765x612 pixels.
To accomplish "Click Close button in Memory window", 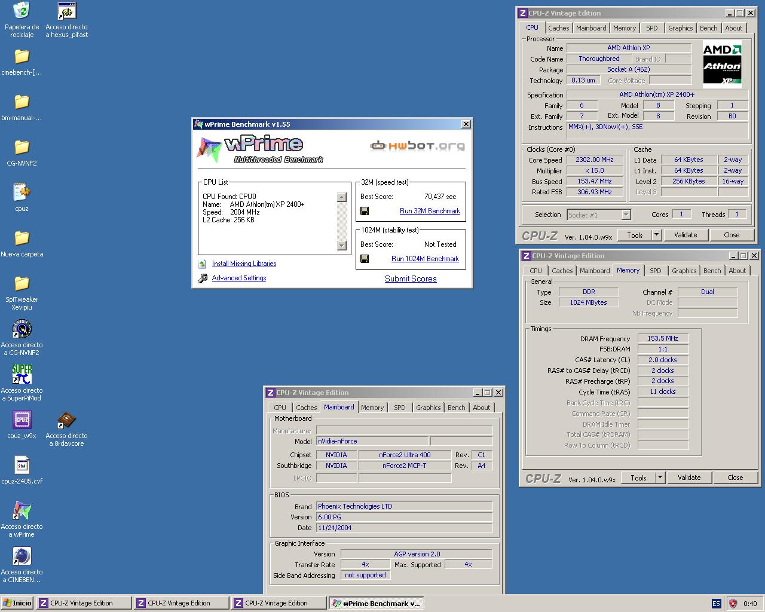I will pyautogui.click(x=735, y=478).
